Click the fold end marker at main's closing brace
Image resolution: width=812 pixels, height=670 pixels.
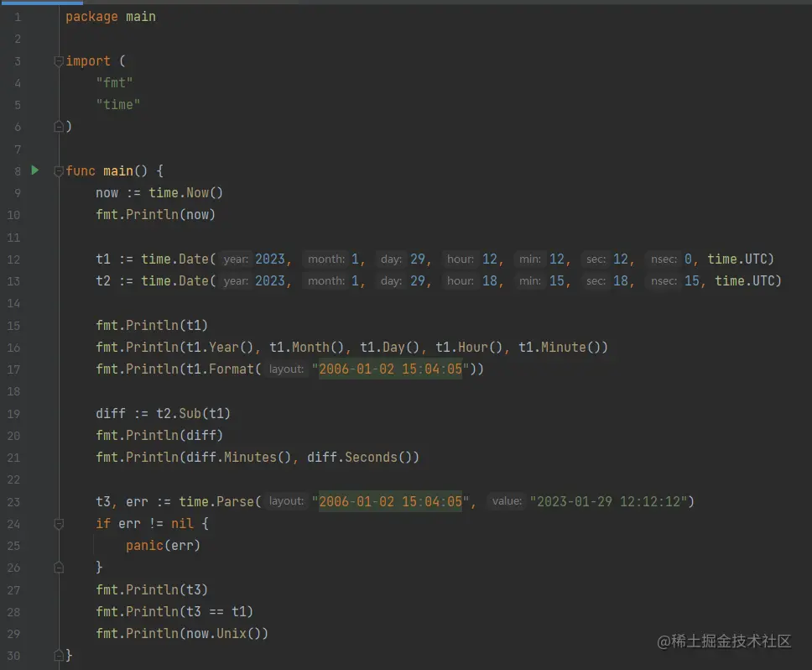point(59,655)
